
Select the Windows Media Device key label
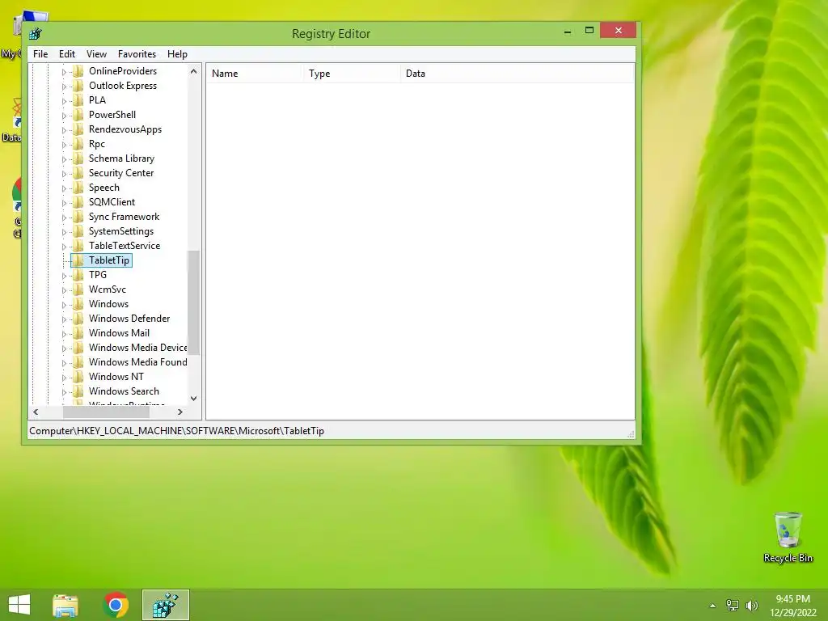[137, 348]
